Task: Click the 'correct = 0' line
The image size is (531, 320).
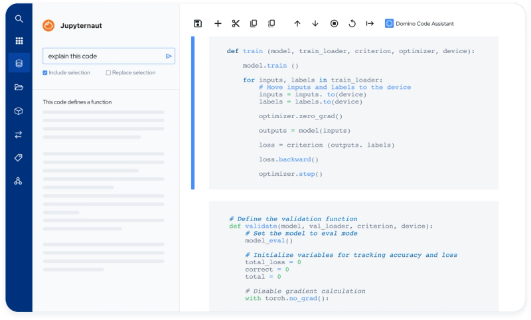Action: 267,270
